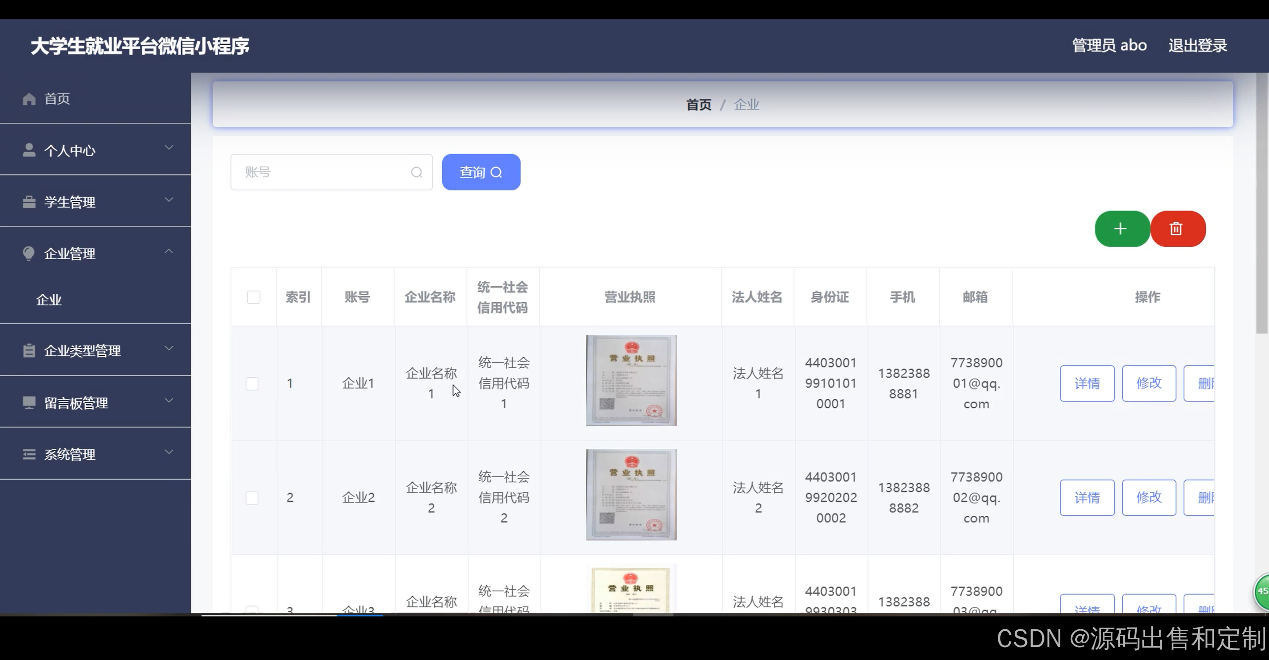The width and height of the screenshot is (1269, 660).
Task: Click the bulb icon beside 企业管理
Action: click(x=29, y=253)
